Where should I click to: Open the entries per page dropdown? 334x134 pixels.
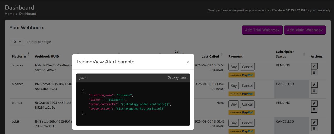point(17,42)
